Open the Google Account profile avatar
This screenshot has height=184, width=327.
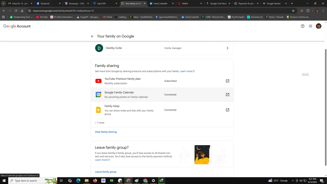click(319, 26)
